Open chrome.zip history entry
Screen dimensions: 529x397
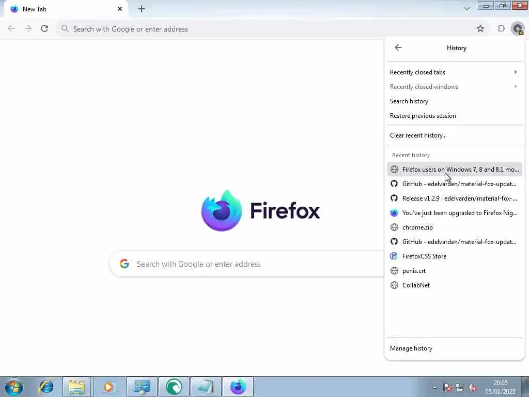[455, 227]
